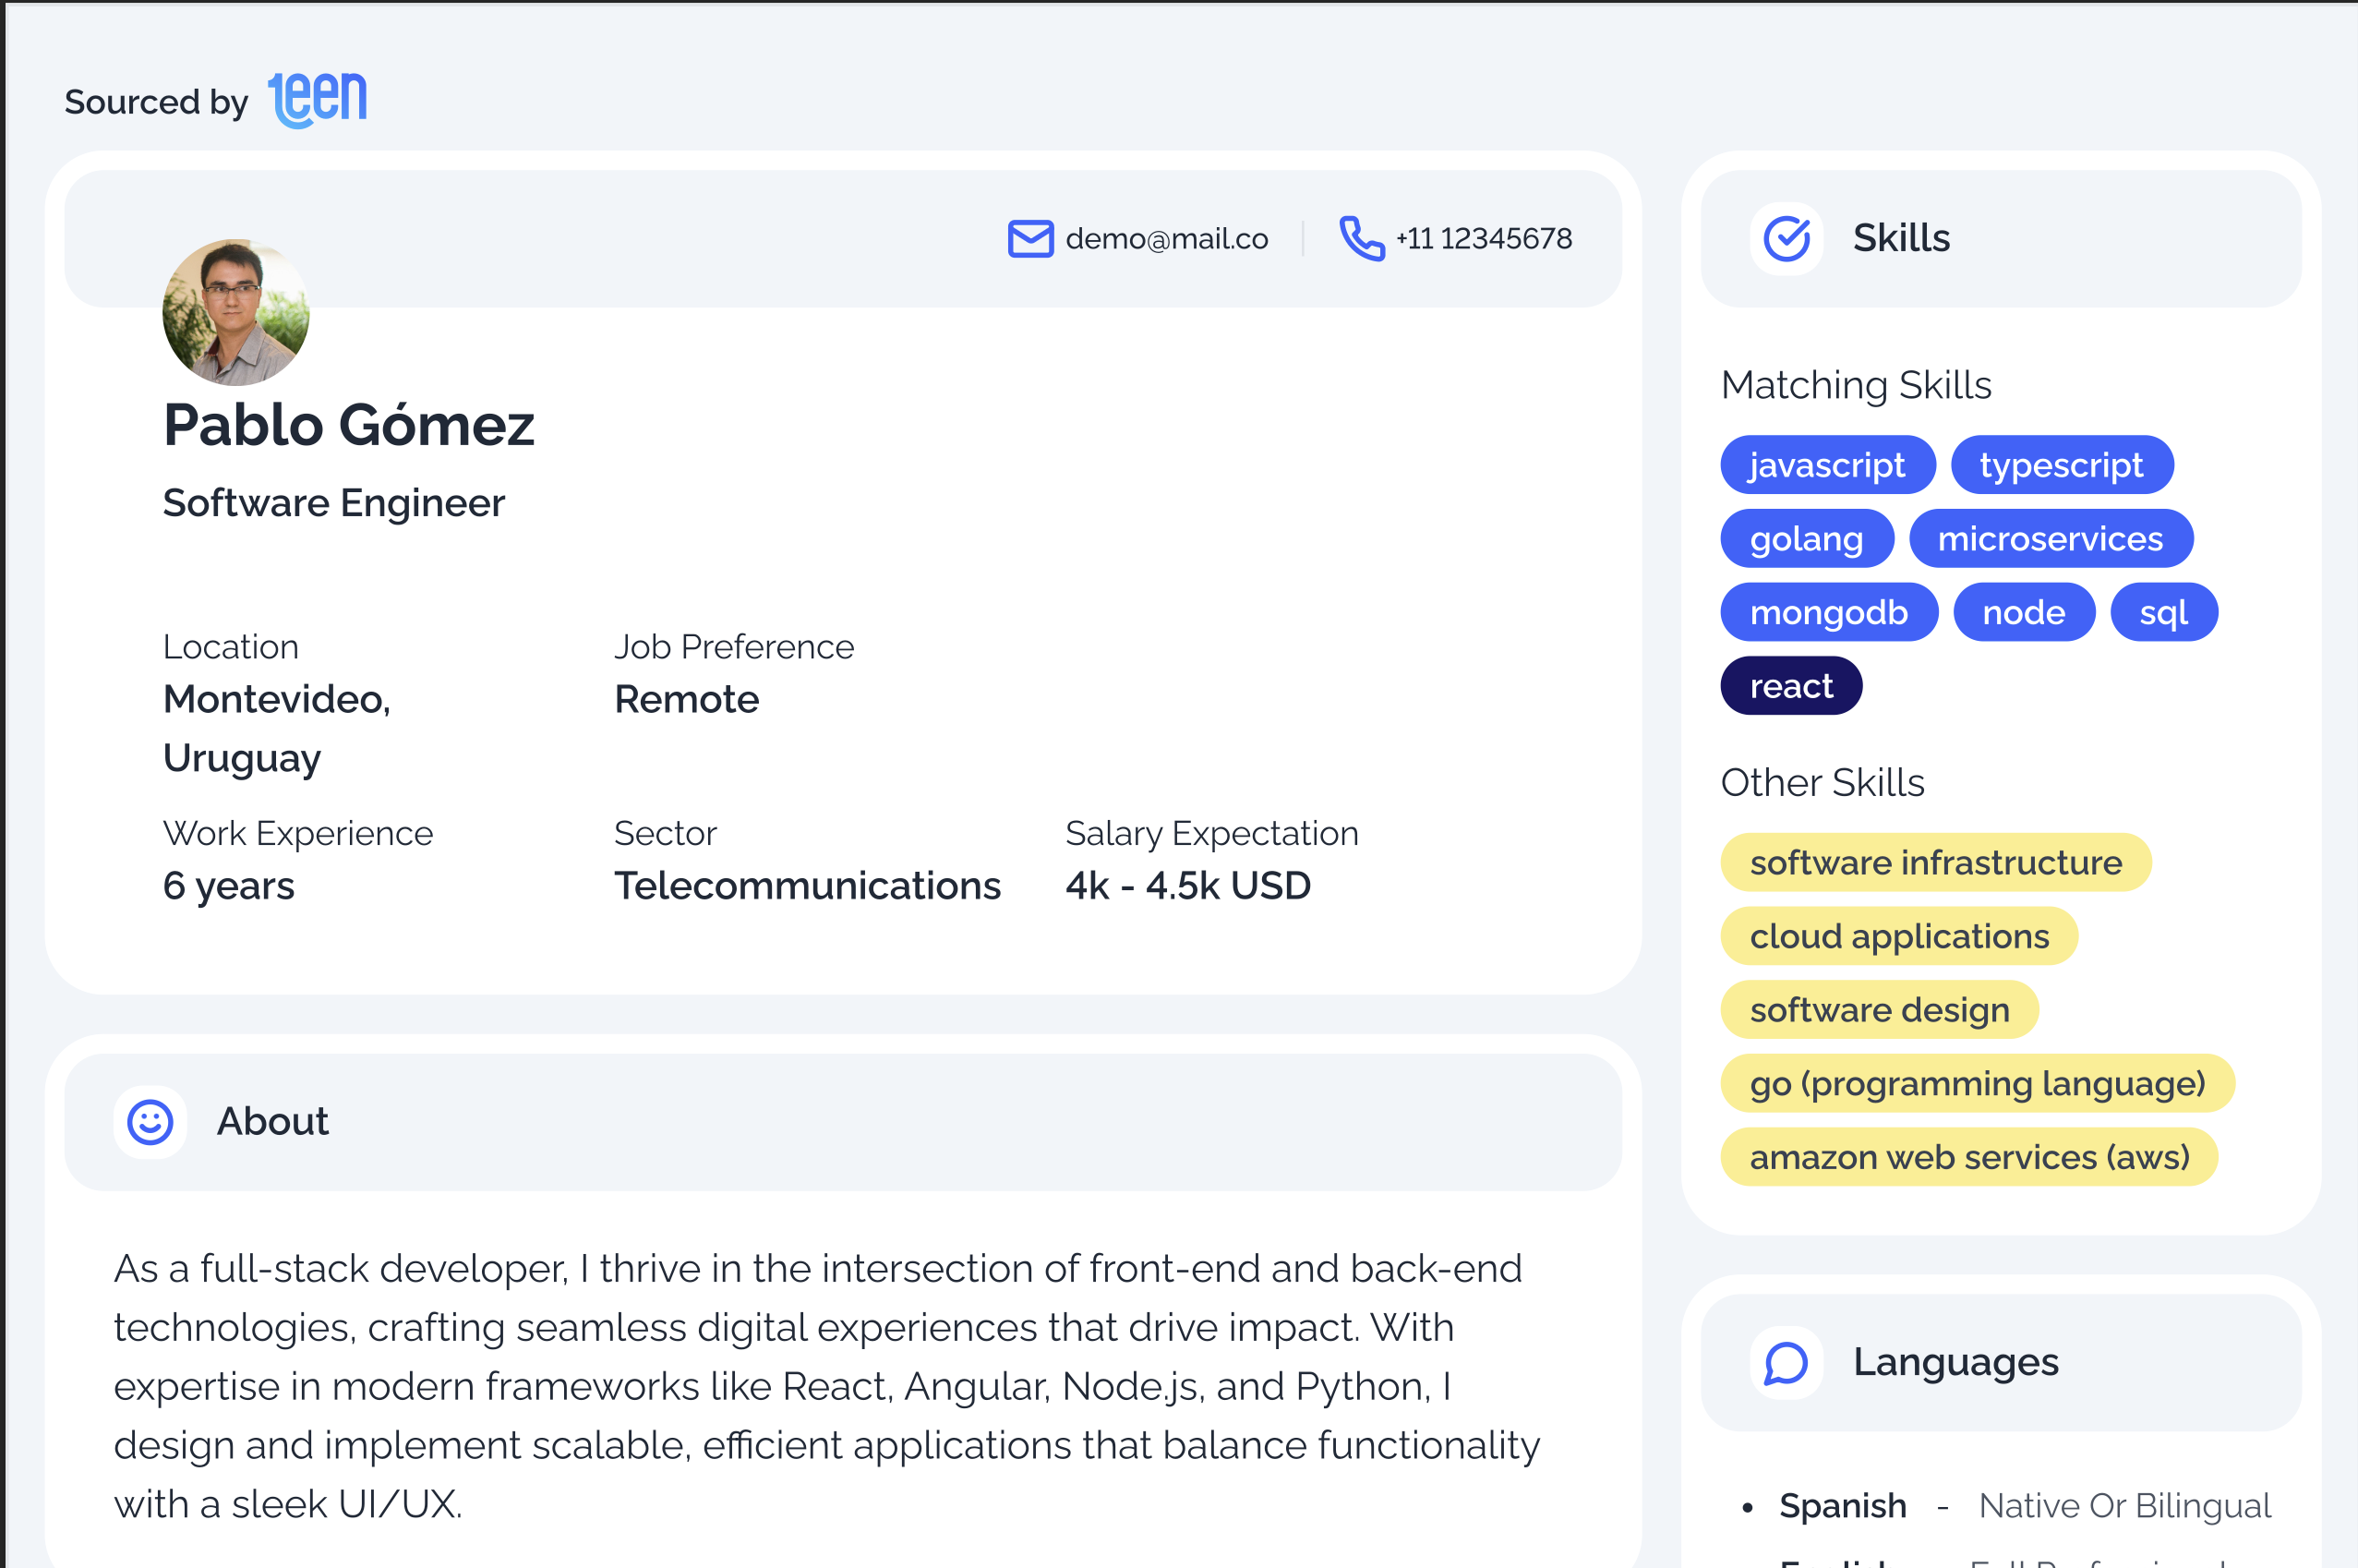Click the sql skill tag
2358x1568 pixels.
point(2163,612)
